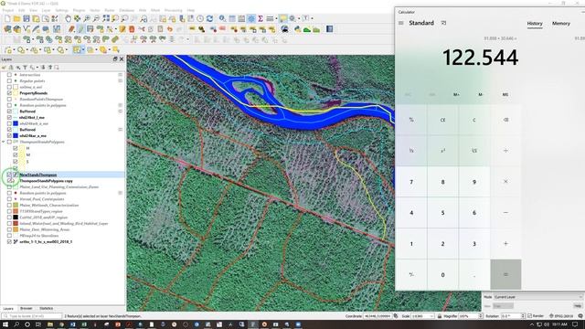Toggle NewStandsThompson layer checkbox

pos(9,175)
